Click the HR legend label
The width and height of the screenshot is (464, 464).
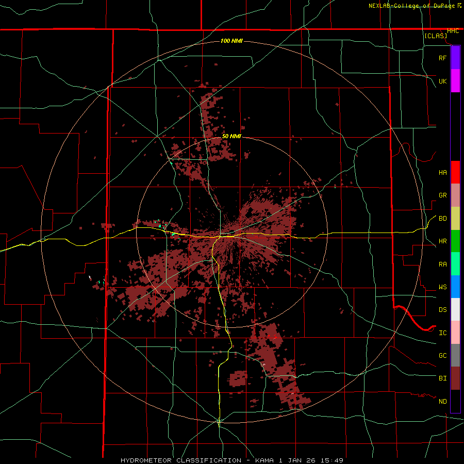(x=442, y=241)
